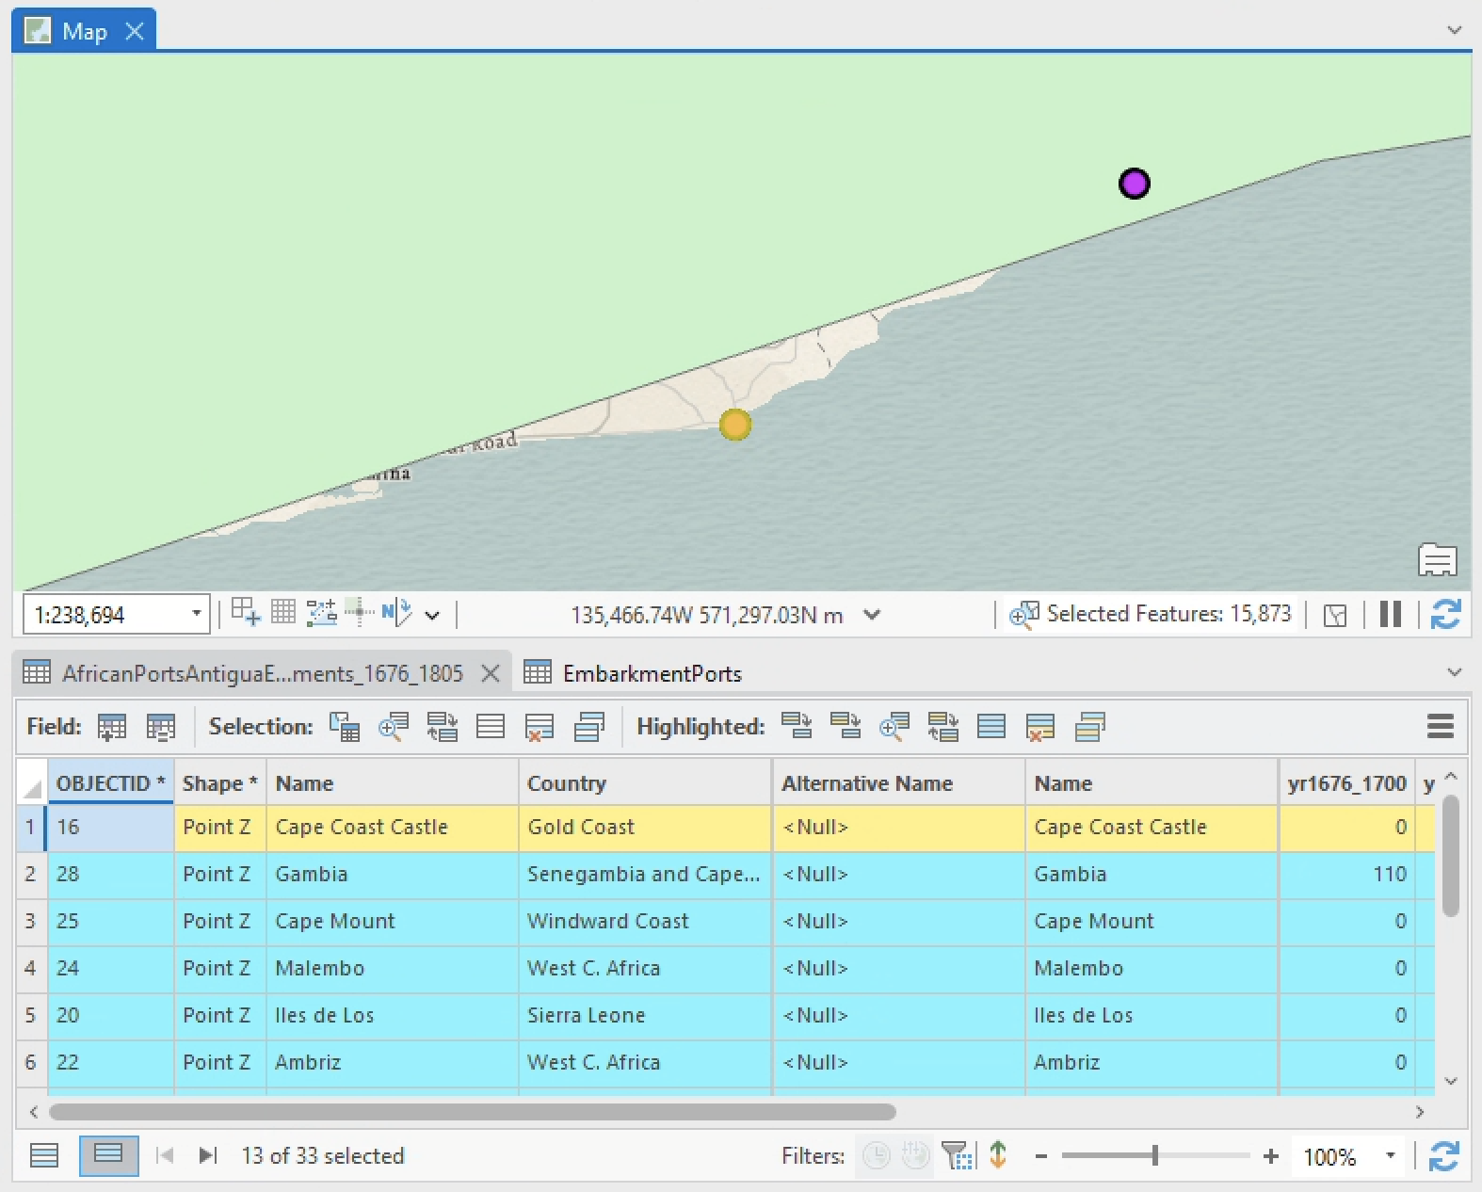Open coordinate display units dropdown
This screenshot has height=1192, width=1482.
point(872,615)
